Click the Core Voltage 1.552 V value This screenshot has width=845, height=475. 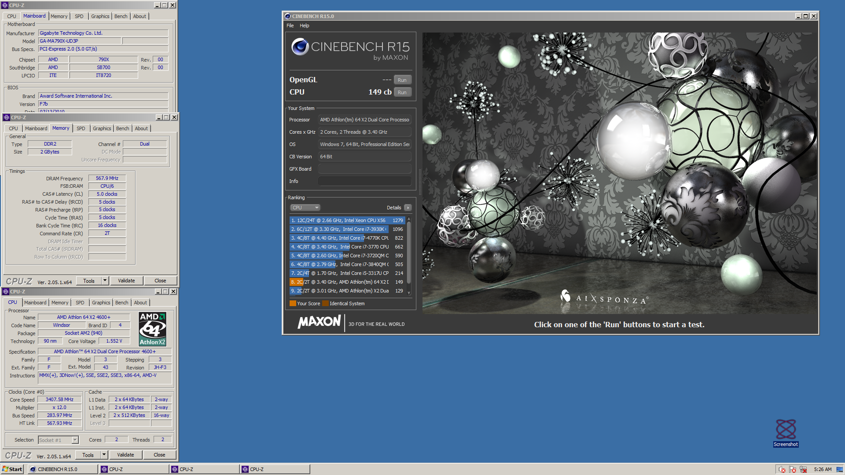(114, 341)
